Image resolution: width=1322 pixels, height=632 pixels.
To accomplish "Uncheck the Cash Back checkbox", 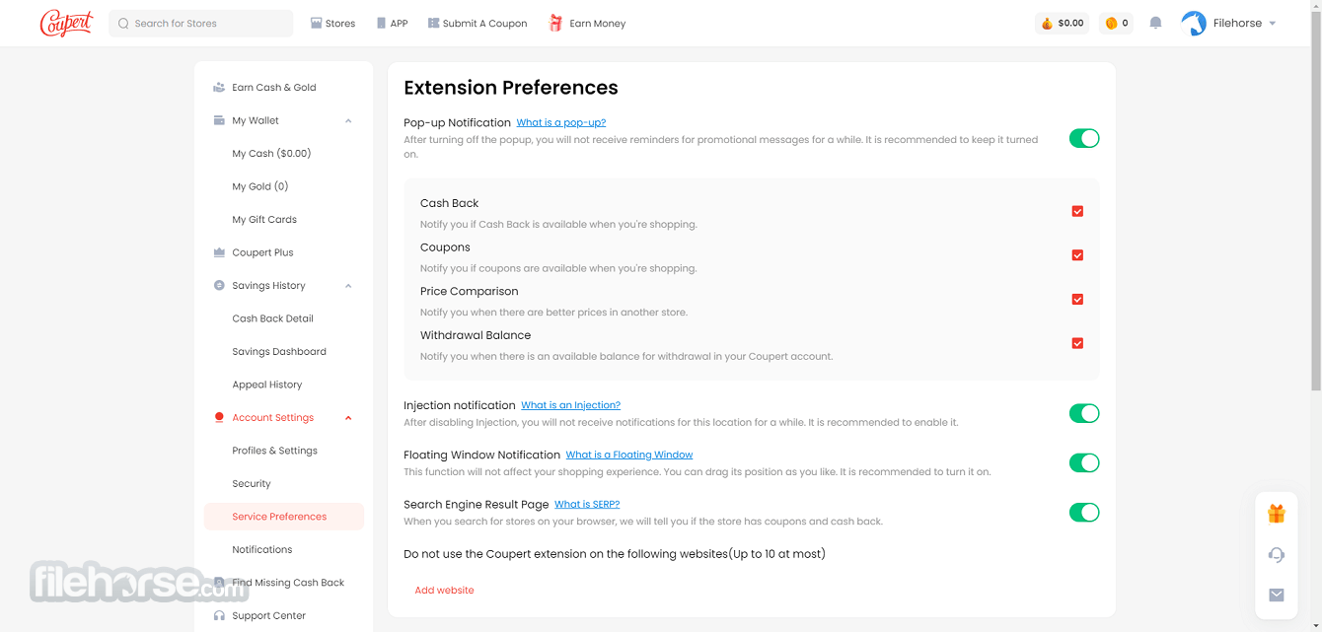I will click(1077, 211).
